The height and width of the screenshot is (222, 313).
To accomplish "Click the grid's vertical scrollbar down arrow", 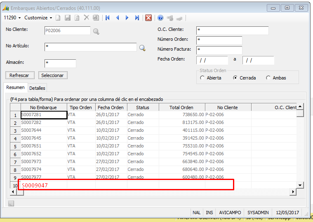I will (300, 185).
